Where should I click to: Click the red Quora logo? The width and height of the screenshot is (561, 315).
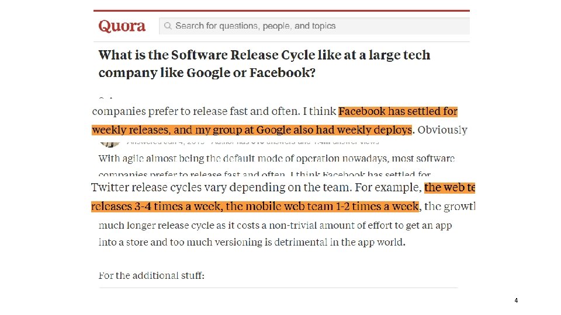coord(122,26)
